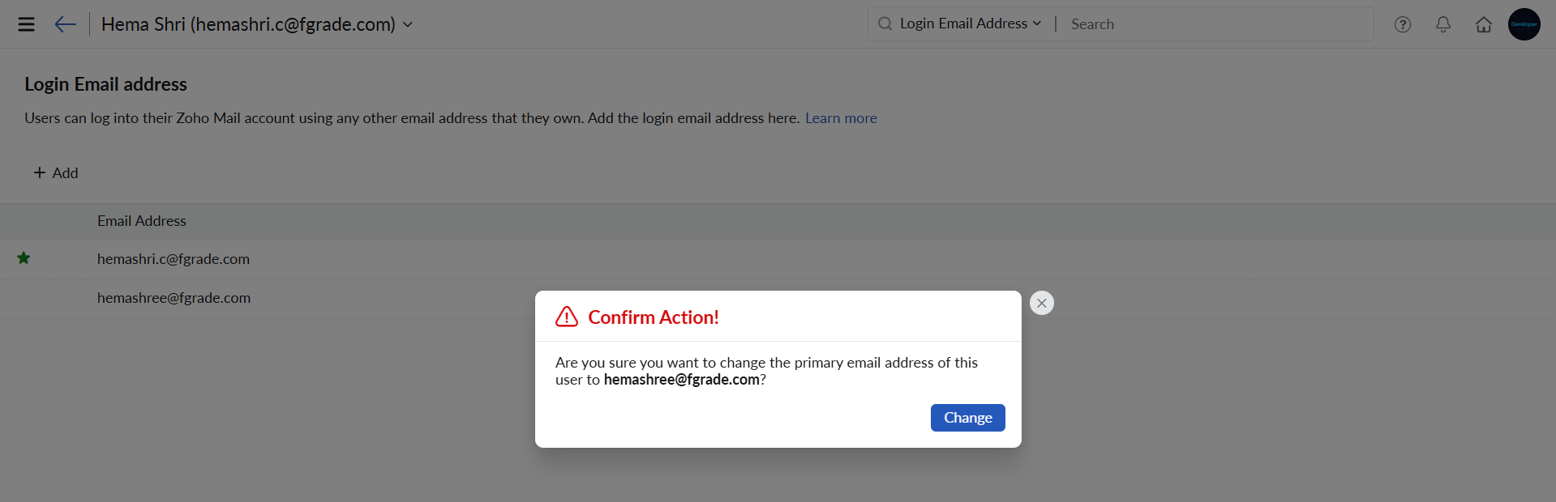This screenshot has width=1556, height=502.
Task: Expand the Hema Shri user dropdown
Action: 408,24
